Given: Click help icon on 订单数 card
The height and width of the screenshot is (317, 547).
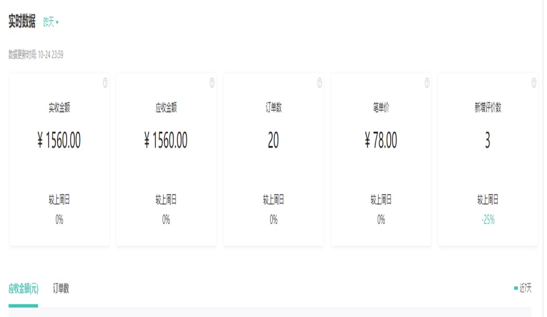Looking at the screenshot, I should pos(319,82).
